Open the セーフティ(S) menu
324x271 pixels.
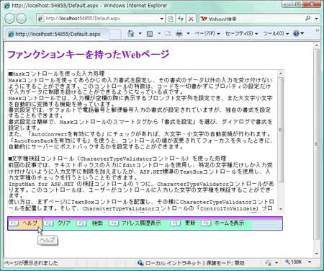[x=241, y=33]
